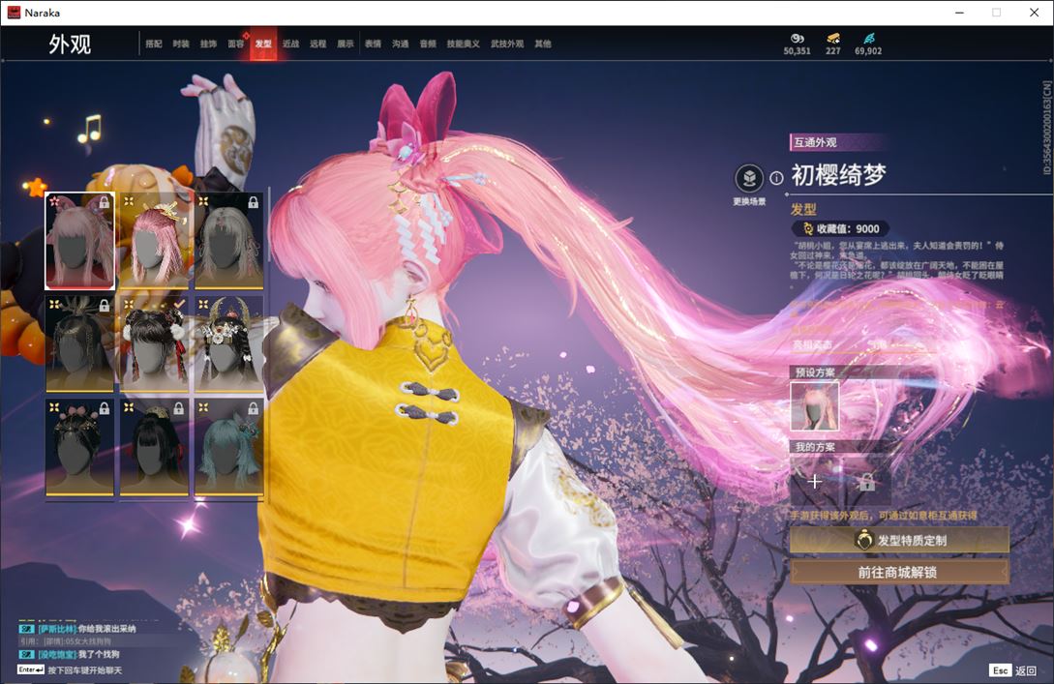The image size is (1054, 684).
Task: Click the locked scheme slot under 我的方案
Action: [x=866, y=481]
